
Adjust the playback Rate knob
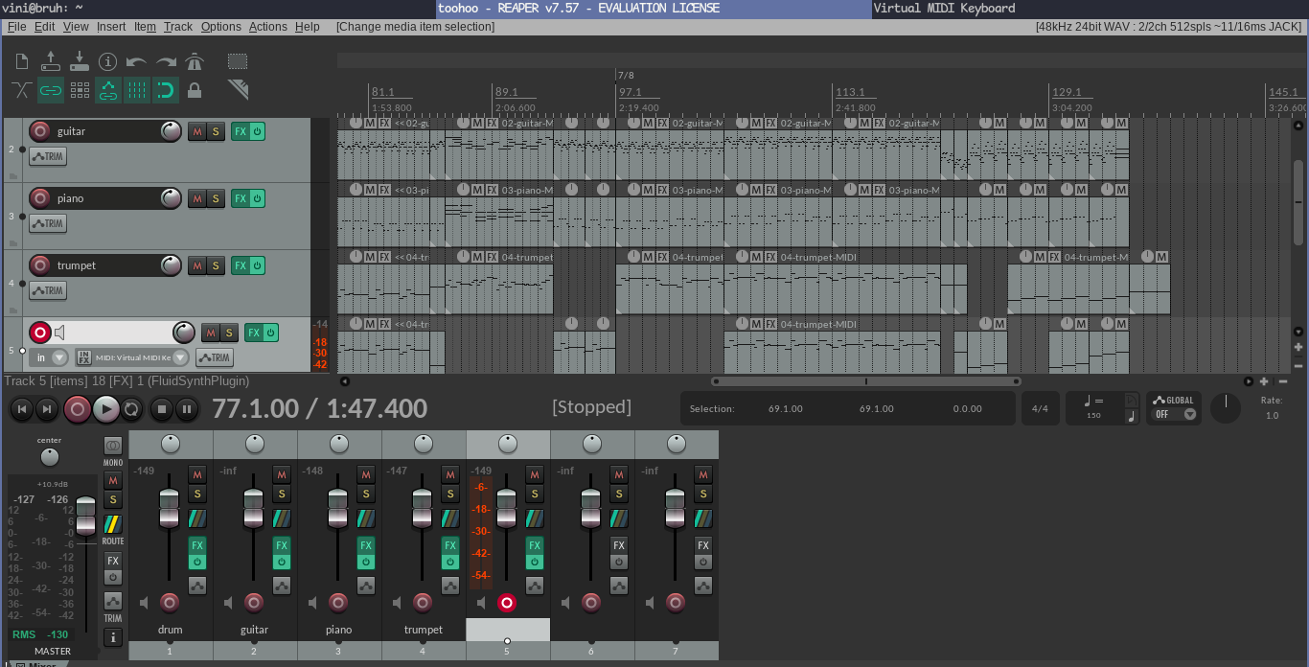click(x=1226, y=408)
